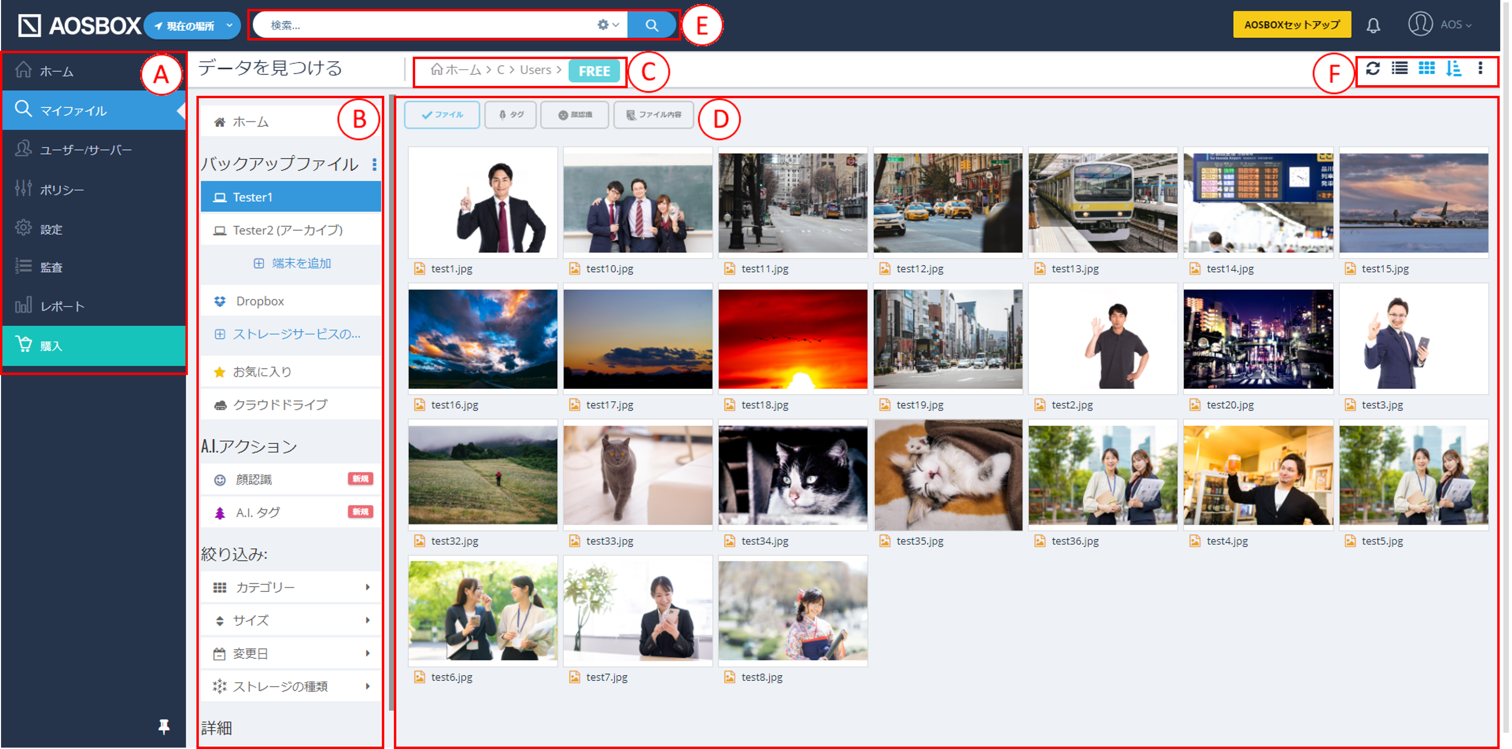Click file name test15.jpg

pyautogui.click(x=1385, y=269)
